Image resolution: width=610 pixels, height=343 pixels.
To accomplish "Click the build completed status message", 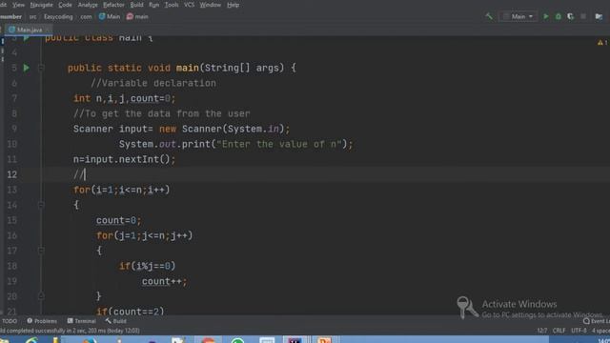I will 70,331.
